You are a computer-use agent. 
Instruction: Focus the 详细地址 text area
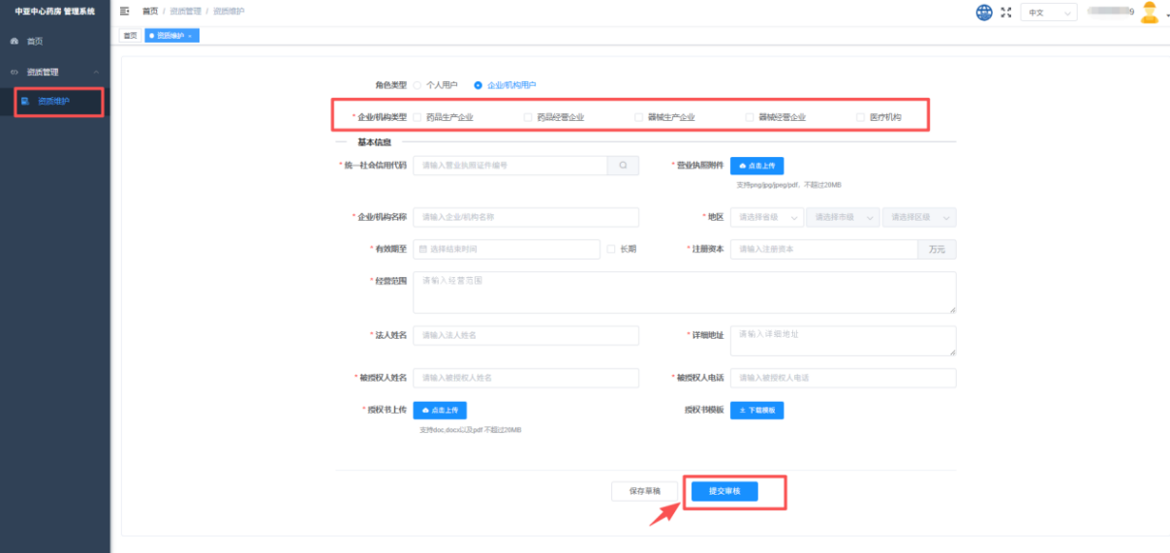(844, 341)
